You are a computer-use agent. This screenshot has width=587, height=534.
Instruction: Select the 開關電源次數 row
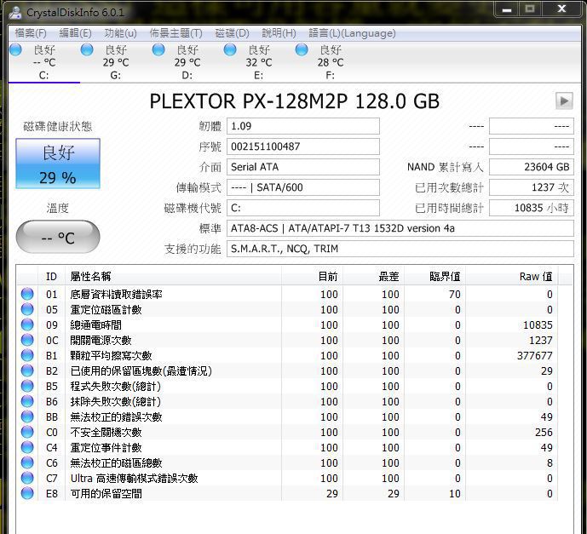pos(287,340)
